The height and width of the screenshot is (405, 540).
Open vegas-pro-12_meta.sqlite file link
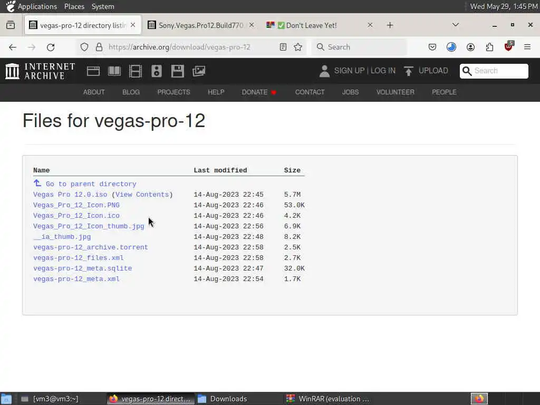click(83, 268)
